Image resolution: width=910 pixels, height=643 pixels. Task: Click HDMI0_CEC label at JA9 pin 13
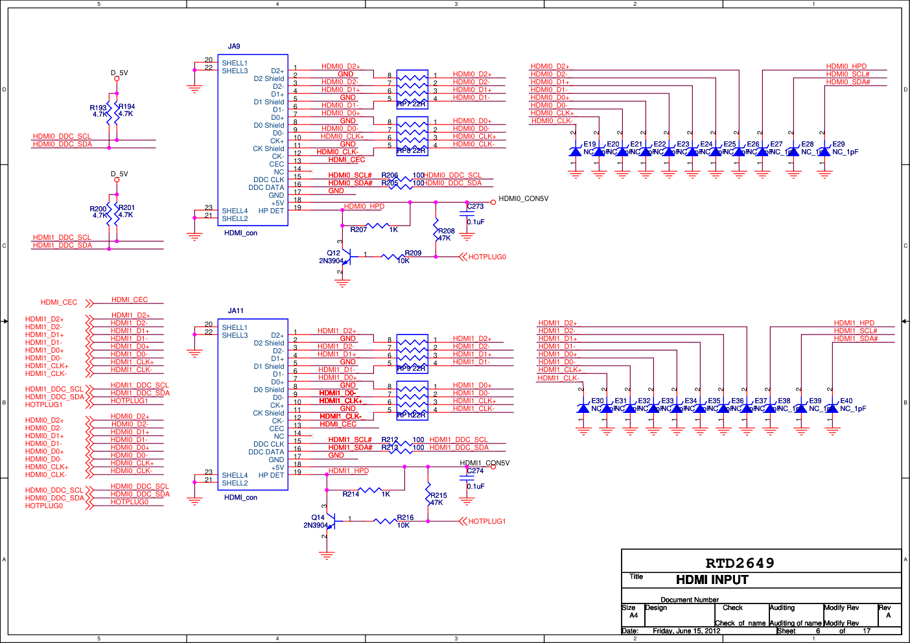(x=347, y=159)
